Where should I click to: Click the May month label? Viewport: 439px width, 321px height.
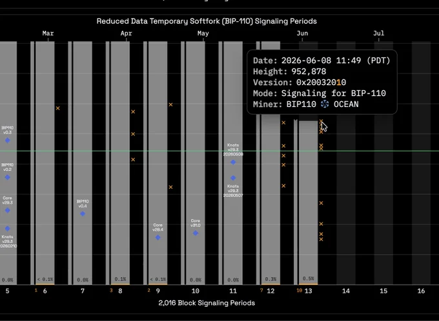coord(203,34)
